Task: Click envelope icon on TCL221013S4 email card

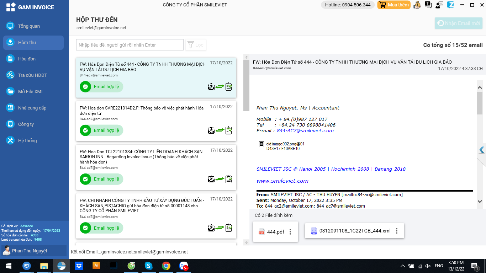Action: click(x=211, y=179)
